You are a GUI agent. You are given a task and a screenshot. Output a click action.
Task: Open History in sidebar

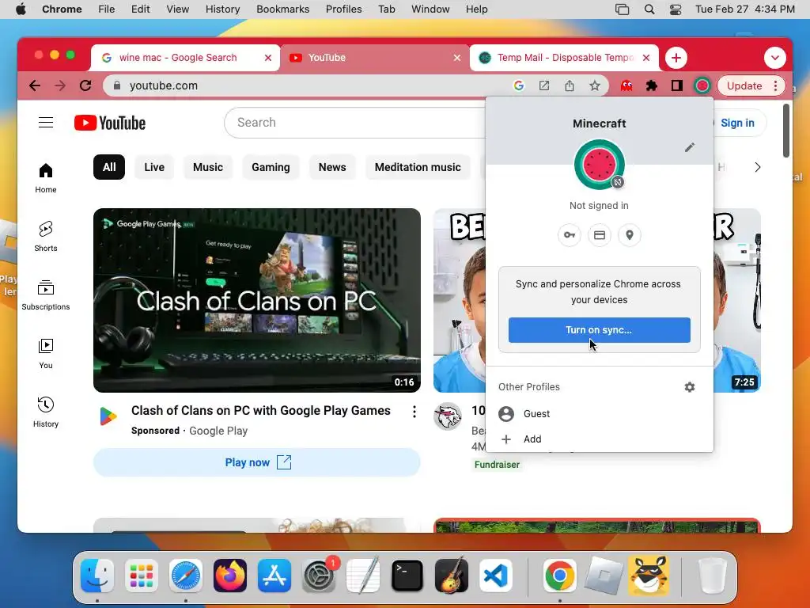(x=45, y=412)
